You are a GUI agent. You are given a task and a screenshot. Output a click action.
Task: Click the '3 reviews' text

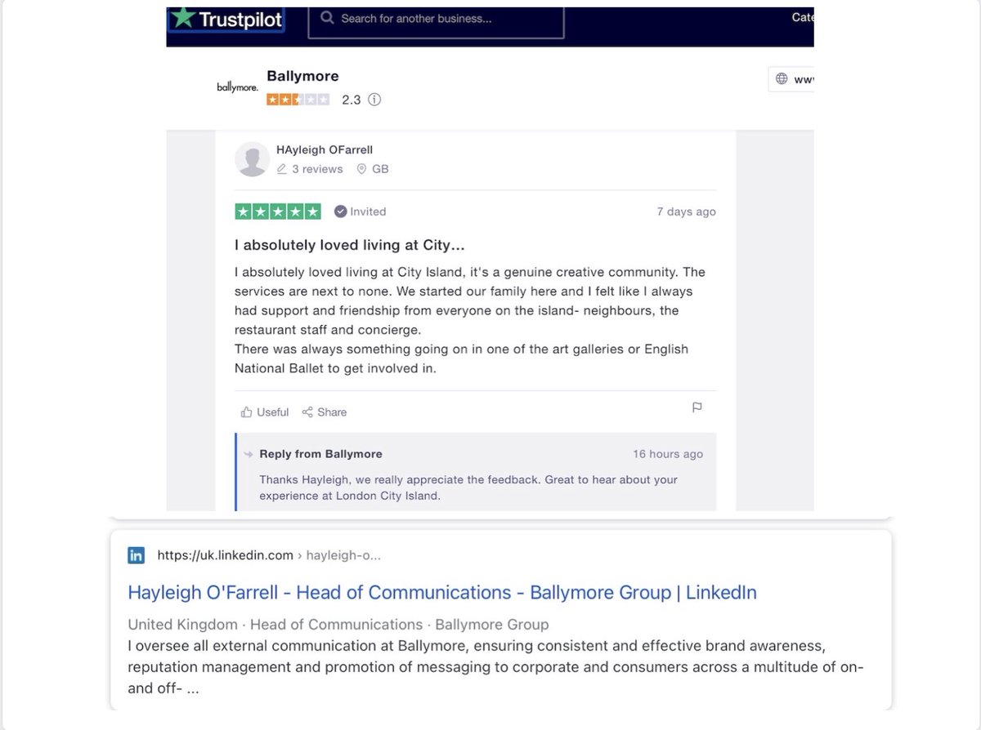pyautogui.click(x=317, y=169)
